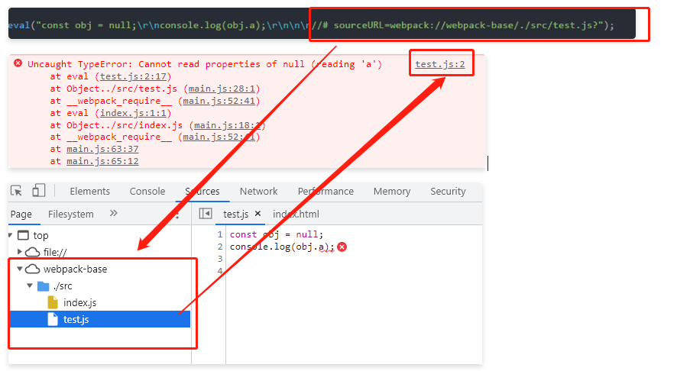Open the main.js:65:12 stack link
This screenshot has height=371, width=677.
[102, 161]
